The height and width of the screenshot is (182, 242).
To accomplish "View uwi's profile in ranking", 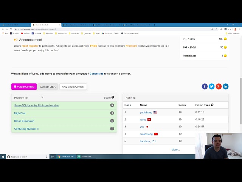I will coord(142,127).
